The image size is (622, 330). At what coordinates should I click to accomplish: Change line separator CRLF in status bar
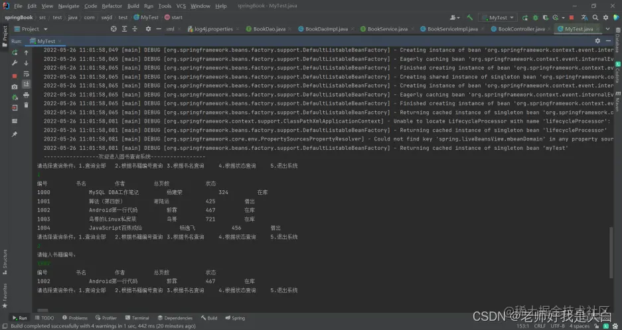[540, 326]
